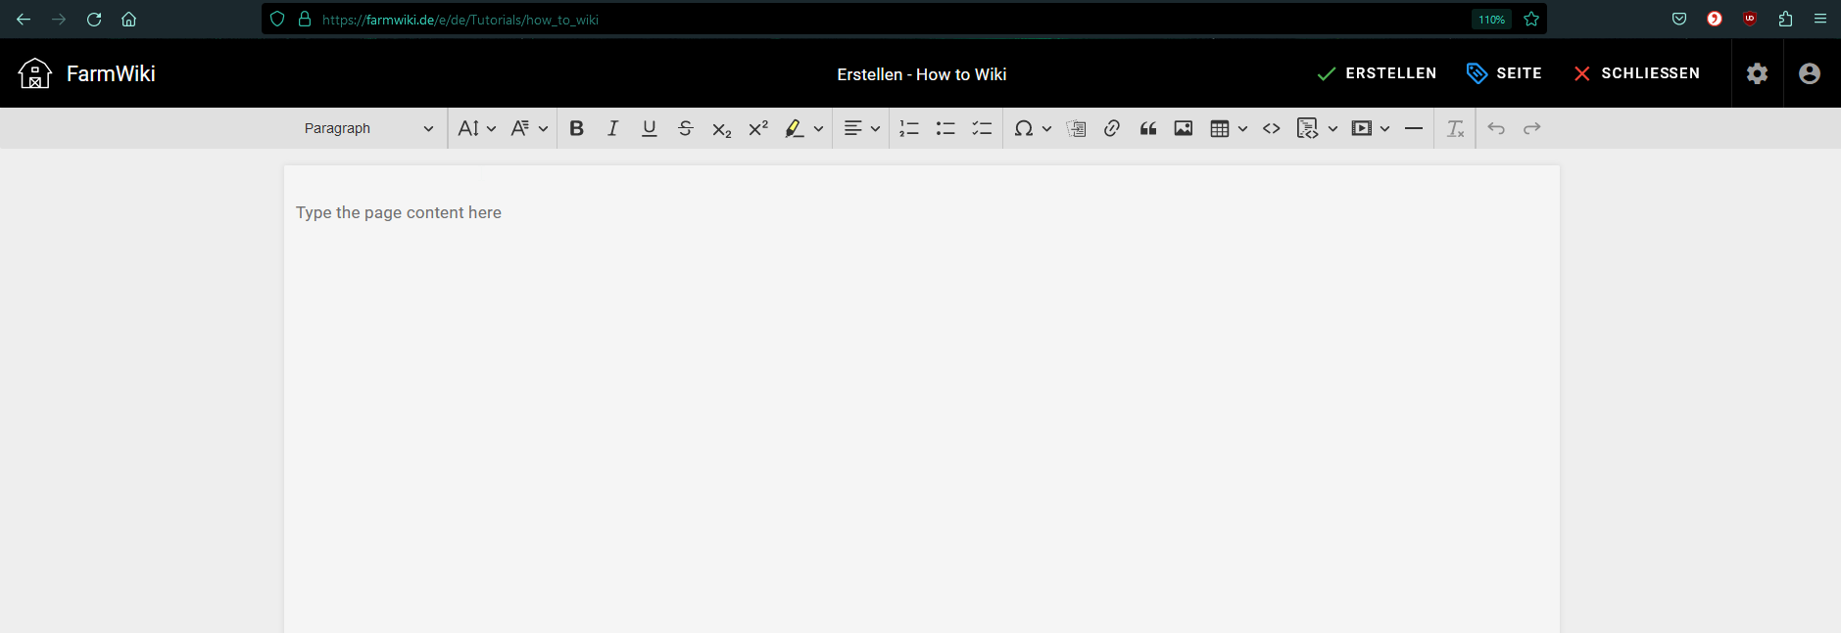Viewport: 1841px width, 633px height.
Task: Insert a numbered list
Action: pos(909,128)
